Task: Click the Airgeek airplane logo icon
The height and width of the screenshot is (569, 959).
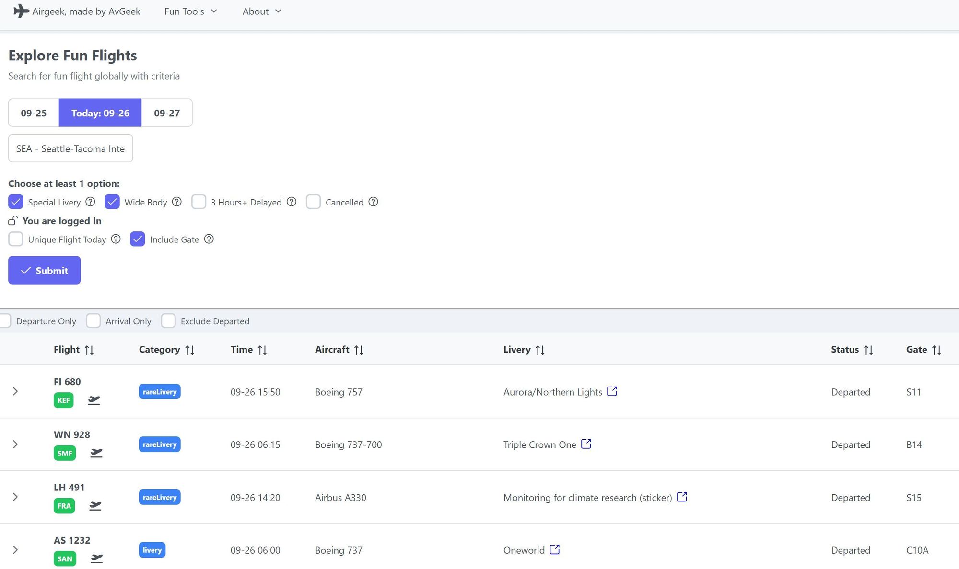Action: point(21,11)
